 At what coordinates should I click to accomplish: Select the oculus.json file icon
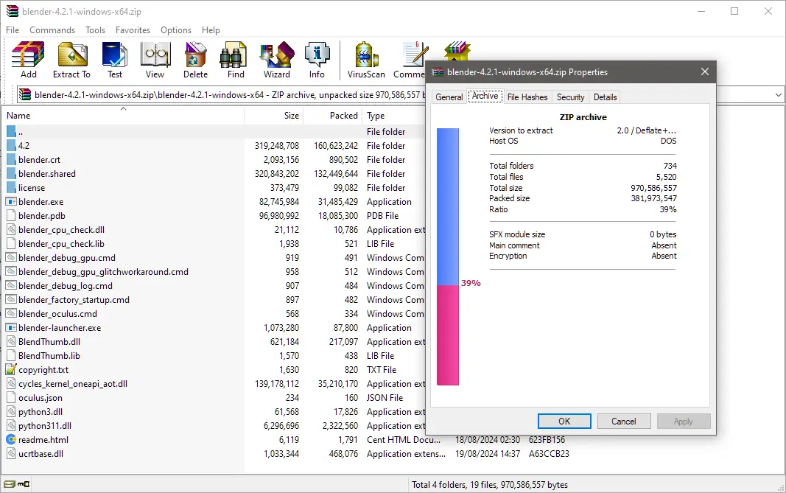pyautogui.click(x=11, y=398)
